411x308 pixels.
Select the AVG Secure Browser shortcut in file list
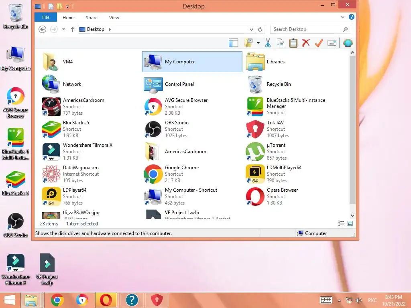pyautogui.click(x=192, y=107)
